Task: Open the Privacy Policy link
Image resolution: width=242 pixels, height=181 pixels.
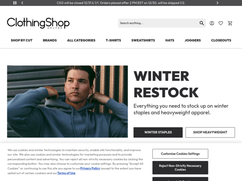Action: [90, 169]
